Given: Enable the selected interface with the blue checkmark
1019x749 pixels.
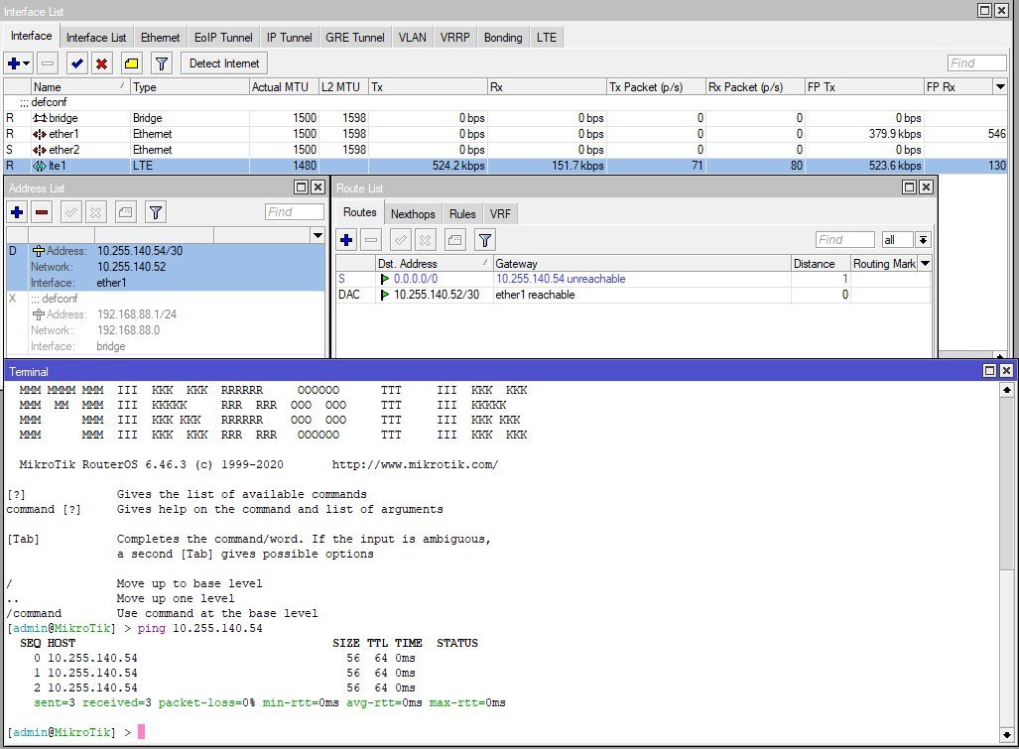Looking at the screenshot, I should (x=76, y=63).
